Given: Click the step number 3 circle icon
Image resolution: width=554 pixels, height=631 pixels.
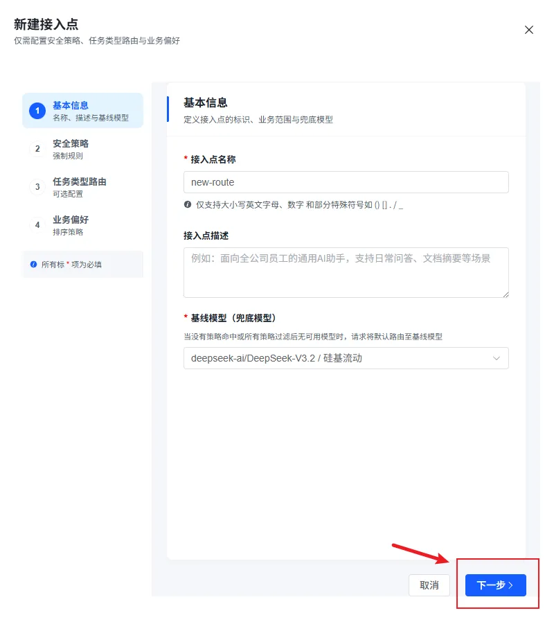Looking at the screenshot, I should (x=37, y=187).
